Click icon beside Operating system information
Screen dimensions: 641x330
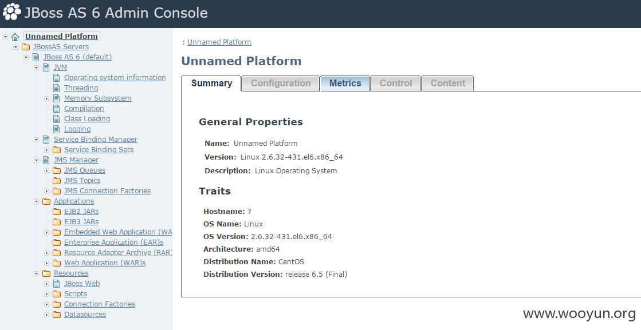(x=56, y=78)
